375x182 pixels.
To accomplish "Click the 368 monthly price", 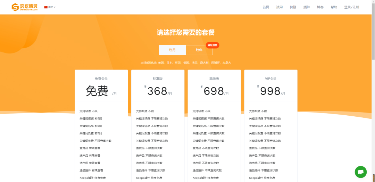I will (157, 91).
